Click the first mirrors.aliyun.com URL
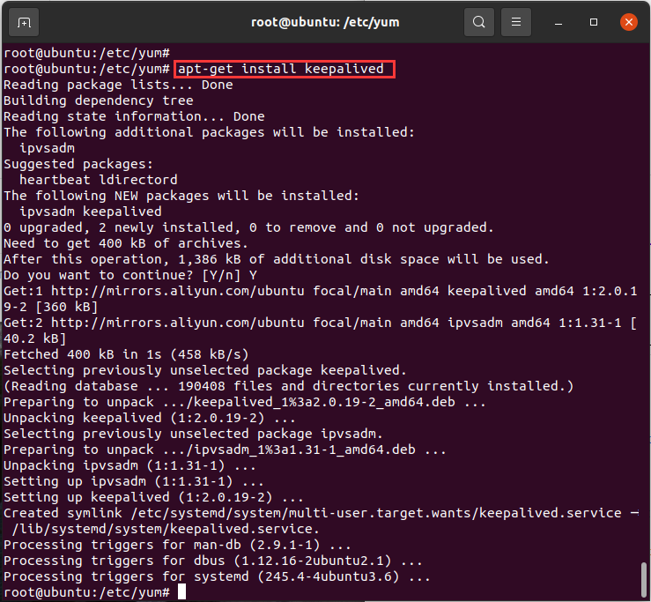This screenshot has height=602, width=651. tap(177, 291)
